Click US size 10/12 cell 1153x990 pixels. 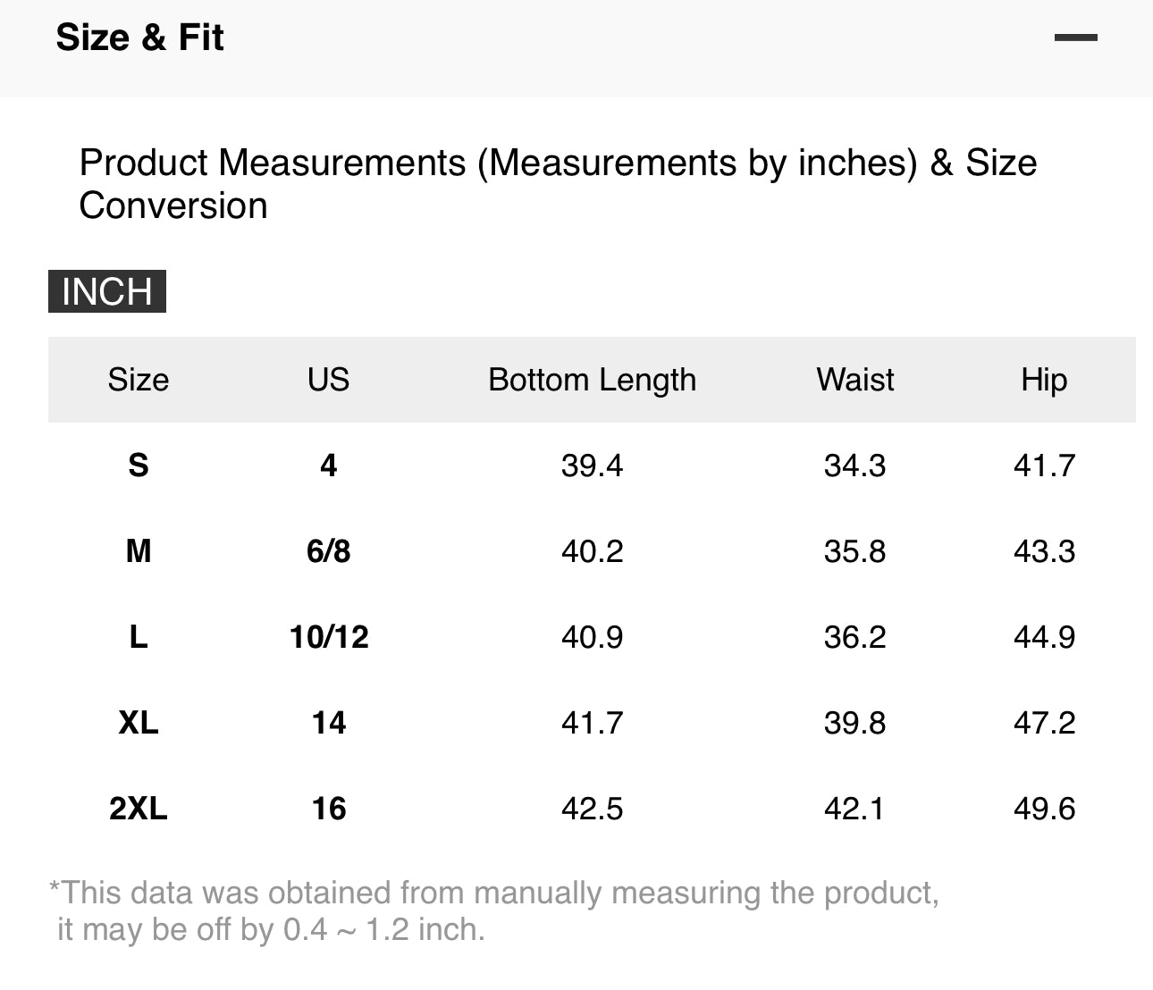click(x=328, y=637)
